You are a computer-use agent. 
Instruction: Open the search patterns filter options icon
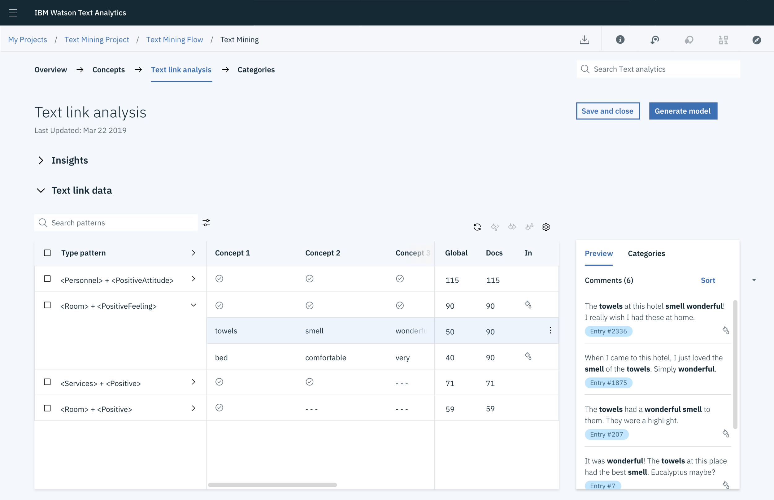tap(207, 223)
